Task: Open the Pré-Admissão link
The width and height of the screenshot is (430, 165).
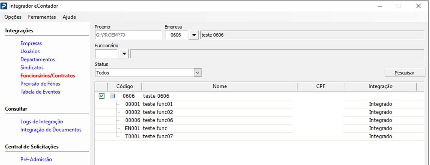Action: pyautogui.click(x=36, y=159)
